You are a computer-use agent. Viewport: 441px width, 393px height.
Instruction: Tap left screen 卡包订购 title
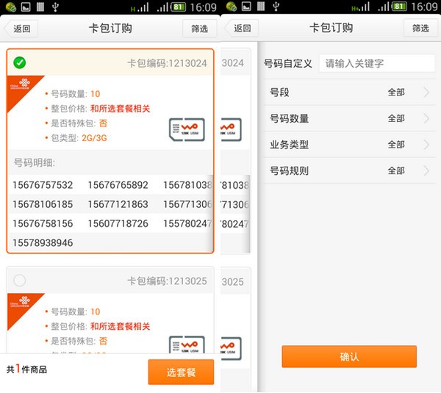point(110,29)
